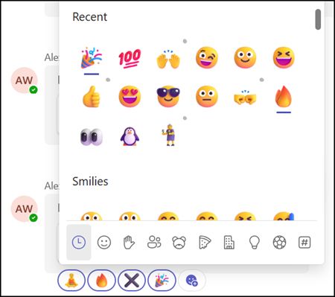Switch to the Objects lightbulb category tab

tap(255, 243)
